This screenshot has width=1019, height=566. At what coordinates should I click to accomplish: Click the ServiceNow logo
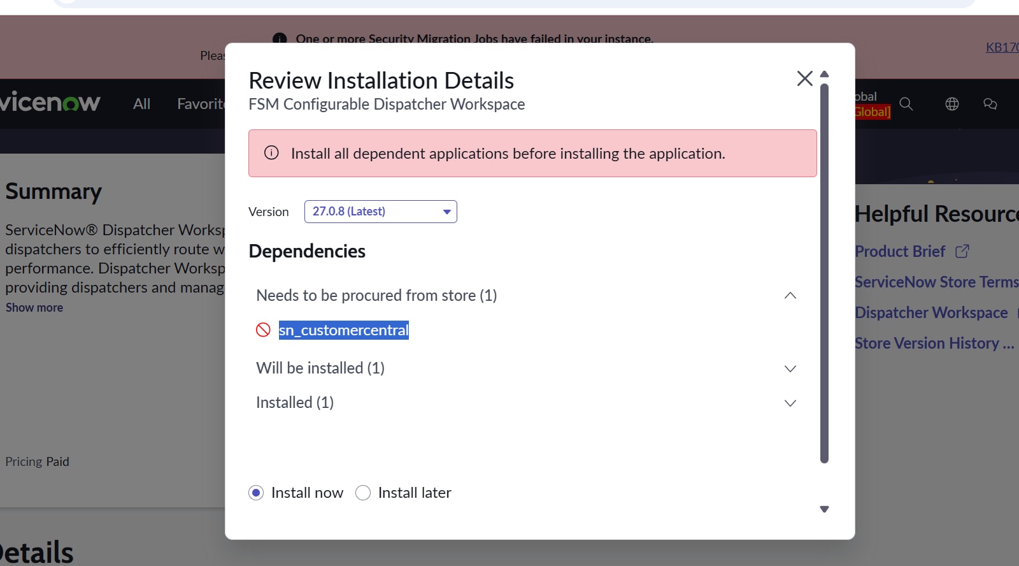[50, 102]
